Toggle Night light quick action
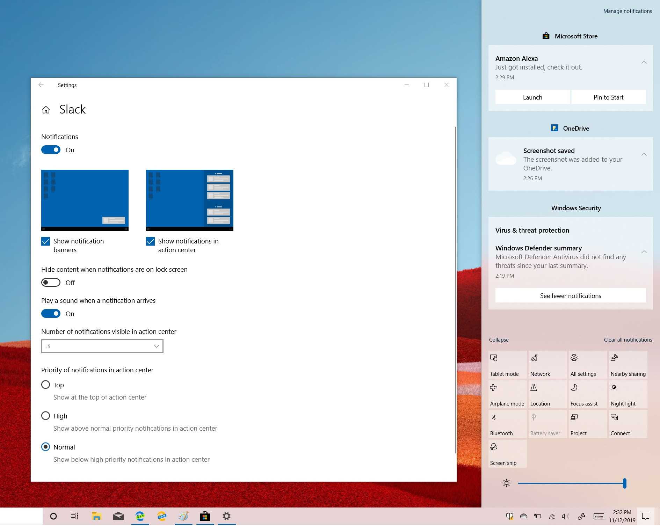Image resolution: width=660 pixels, height=526 pixels. [x=628, y=394]
